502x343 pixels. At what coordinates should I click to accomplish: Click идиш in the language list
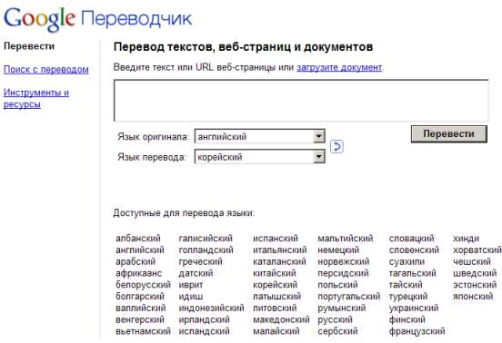pyautogui.click(x=190, y=297)
